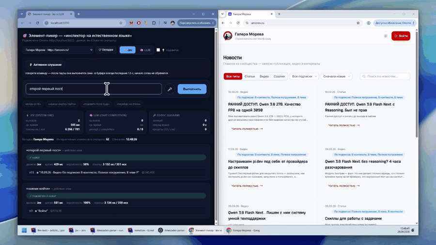Bookmark the localhost:8090 page with the star

121,23
